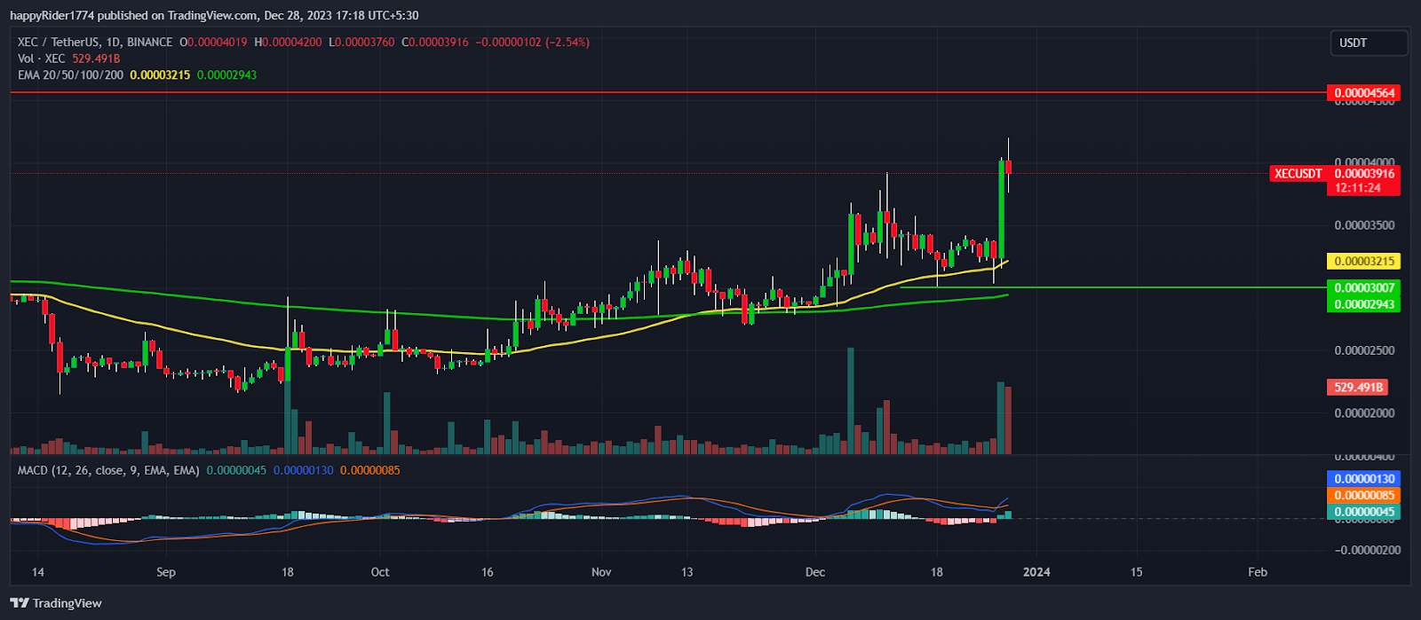Click the Feb label on the time axis

pos(1258,572)
